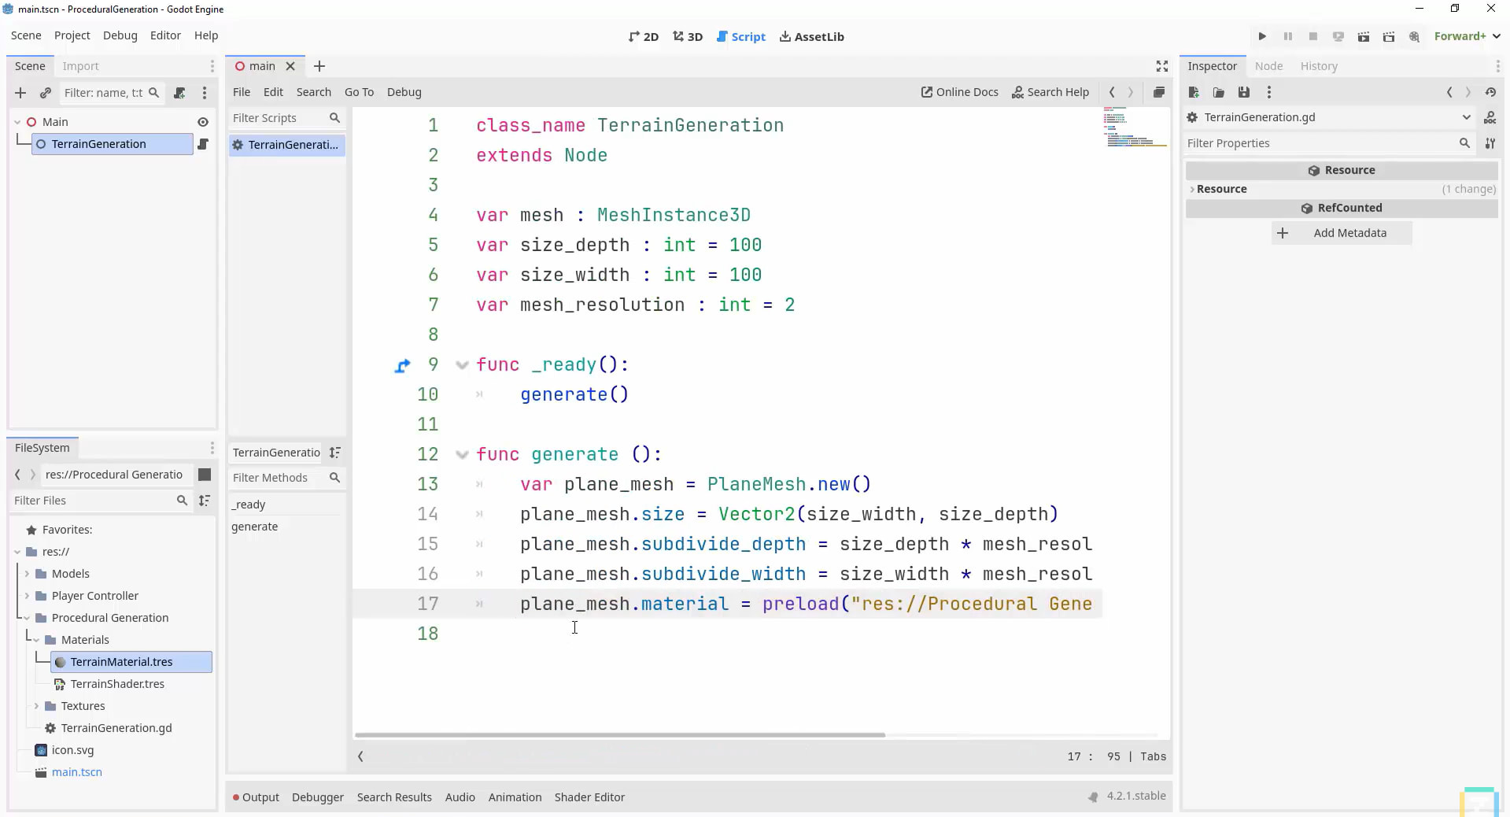Expand the Models folder in FileSystem
This screenshot has width=1510, height=817.
pyautogui.click(x=27, y=574)
